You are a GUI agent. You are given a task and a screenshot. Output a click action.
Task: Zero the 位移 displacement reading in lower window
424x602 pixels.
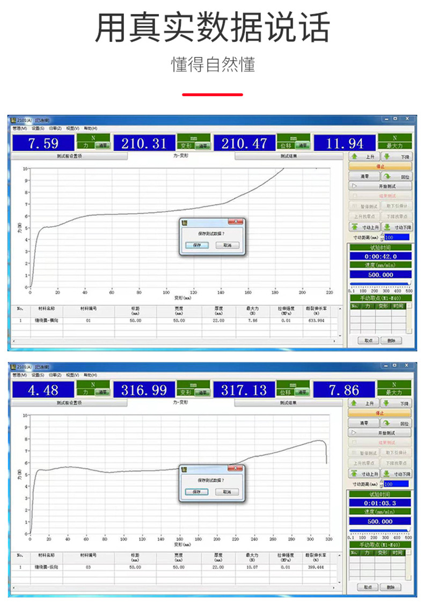303,392
